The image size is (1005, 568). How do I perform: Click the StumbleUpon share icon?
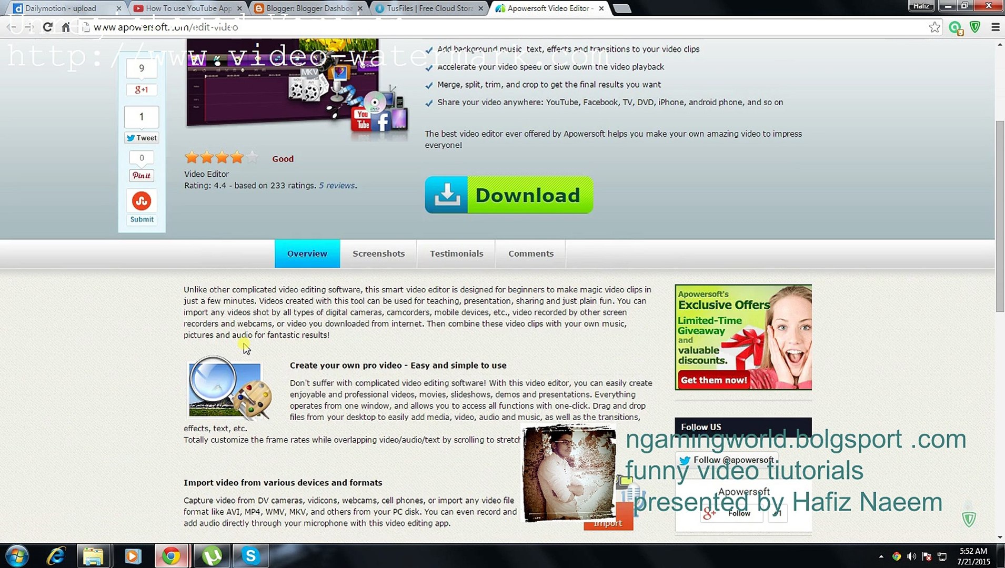click(142, 201)
